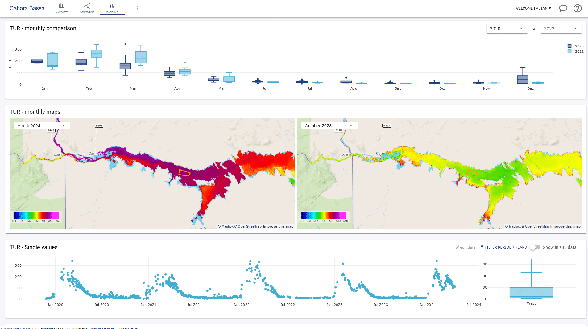Click the 'Jan 2022' axis label
588x329 pixels.
[242, 305]
